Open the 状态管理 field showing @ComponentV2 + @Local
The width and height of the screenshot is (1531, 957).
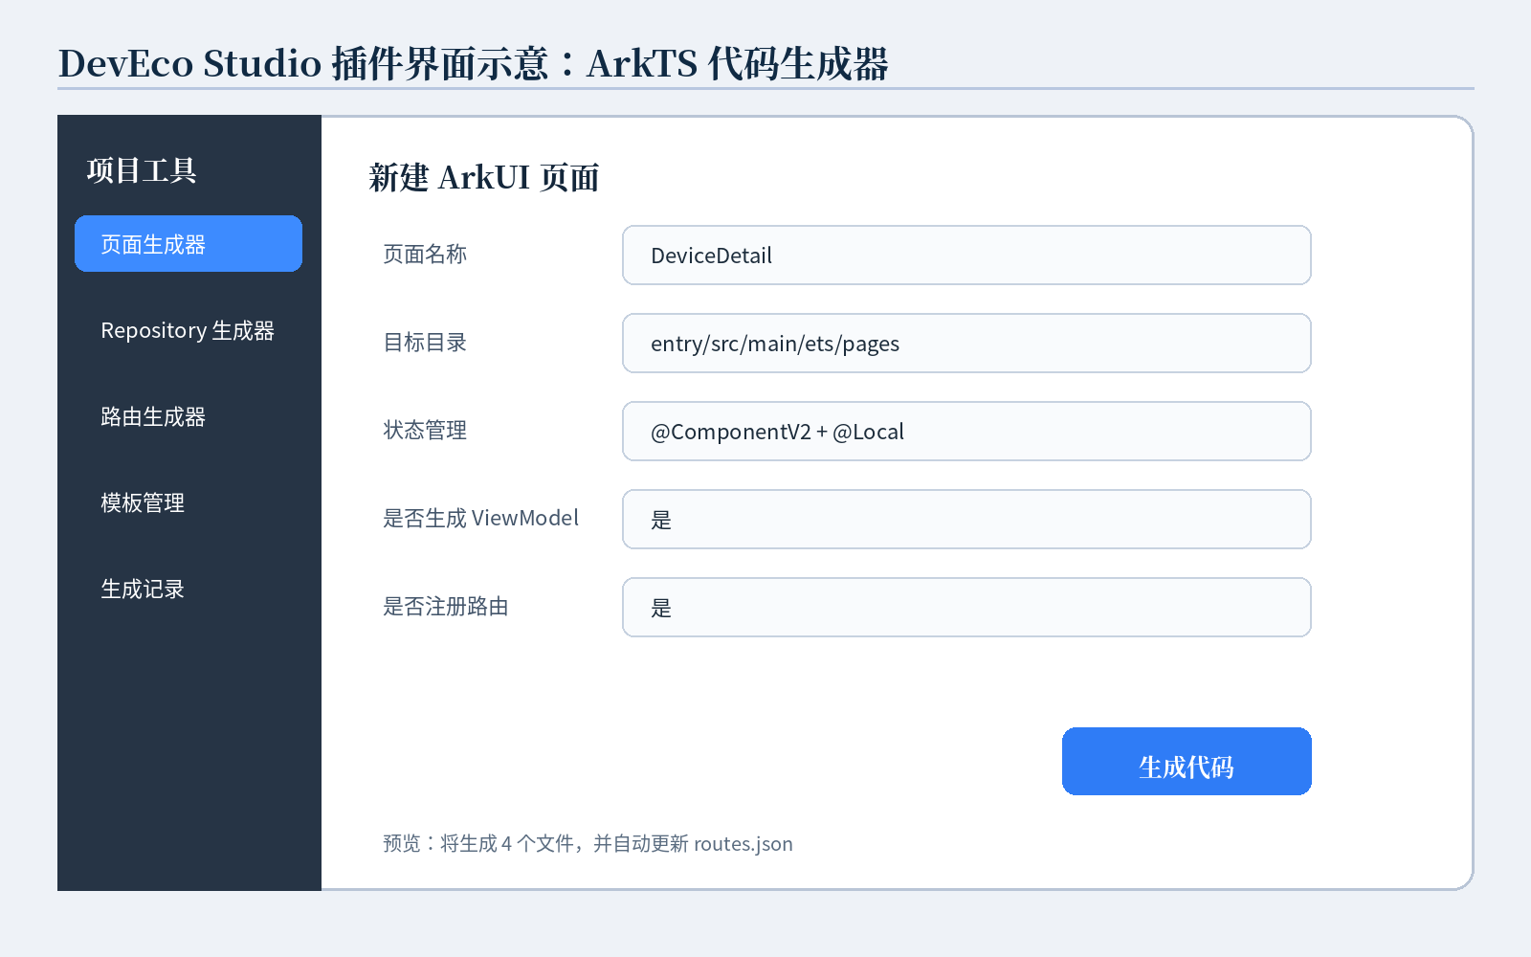click(966, 432)
